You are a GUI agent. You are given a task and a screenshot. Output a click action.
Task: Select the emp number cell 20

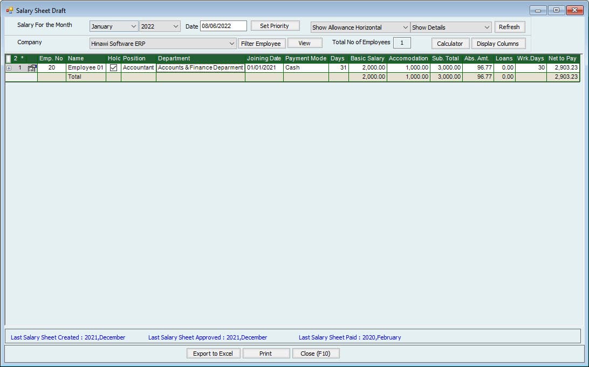pyautogui.click(x=51, y=68)
